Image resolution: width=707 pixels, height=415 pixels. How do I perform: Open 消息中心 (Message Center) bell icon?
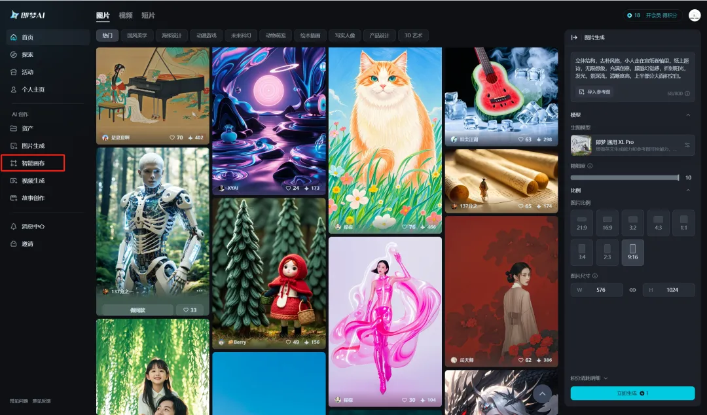click(14, 226)
